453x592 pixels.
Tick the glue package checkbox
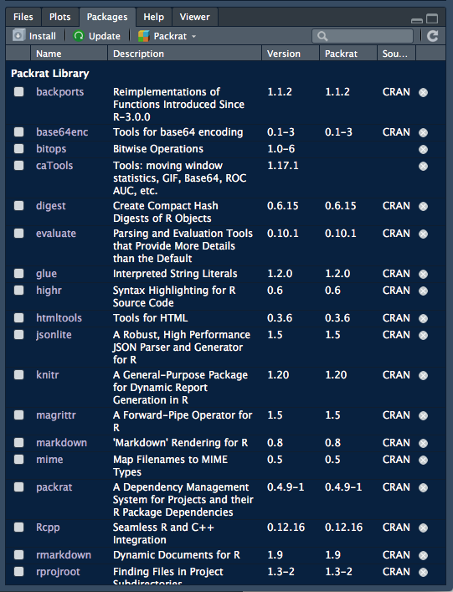tap(19, 273)
